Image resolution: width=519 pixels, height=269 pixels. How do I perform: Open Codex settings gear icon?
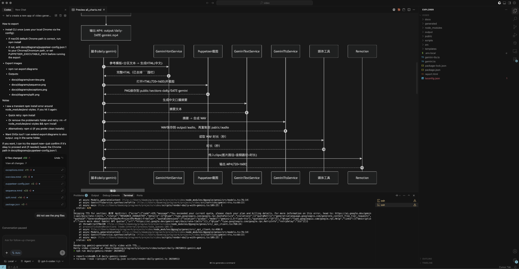[x=65, y=16]
